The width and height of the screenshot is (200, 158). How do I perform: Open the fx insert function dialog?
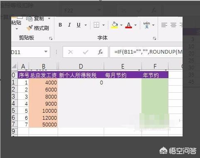100,52
